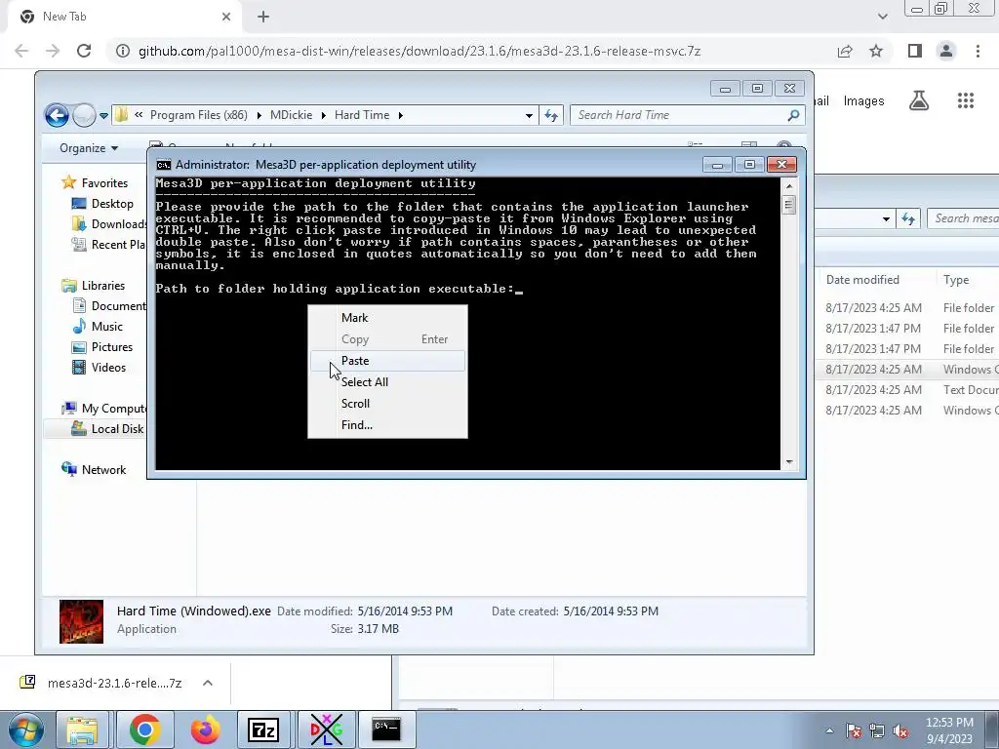This screenshot has height=749, width=999.
Task: Click the Google Labs flask icon
Action: (x=919, y=100)
